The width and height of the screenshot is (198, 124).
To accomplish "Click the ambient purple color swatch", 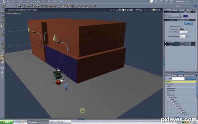I will 185,16.
